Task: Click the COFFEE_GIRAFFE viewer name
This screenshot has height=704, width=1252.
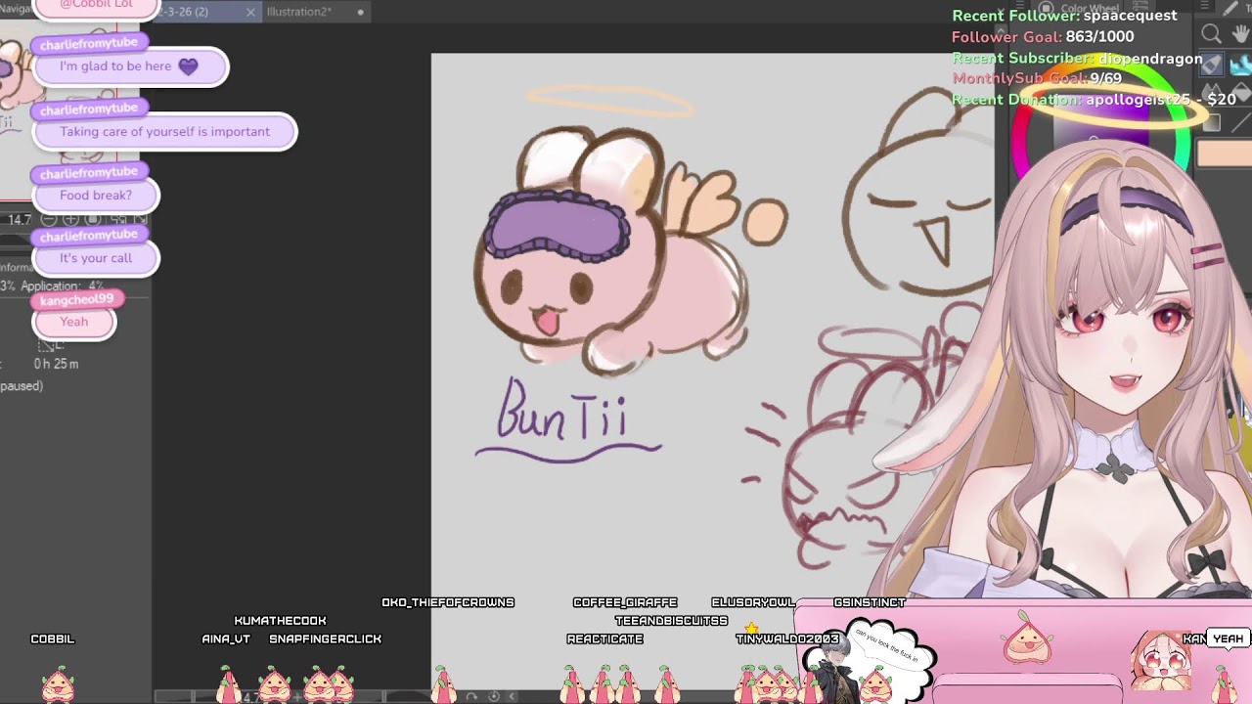Action: point(625,602)
